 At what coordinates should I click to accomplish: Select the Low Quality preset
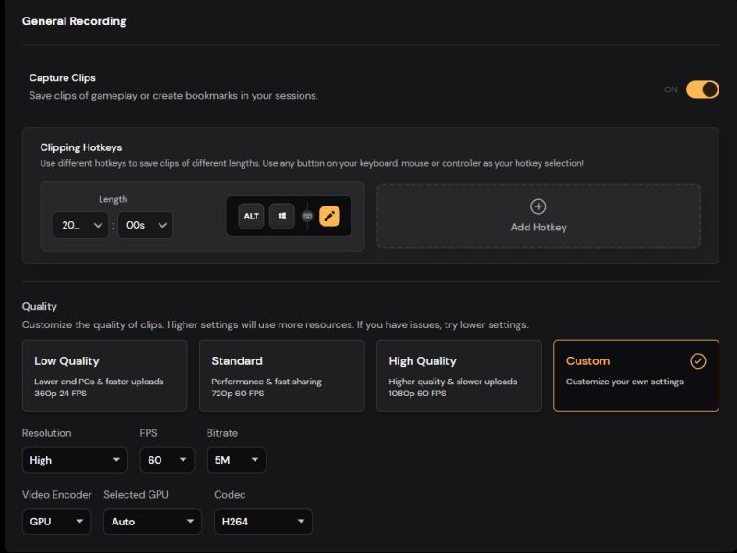[105, 376]
